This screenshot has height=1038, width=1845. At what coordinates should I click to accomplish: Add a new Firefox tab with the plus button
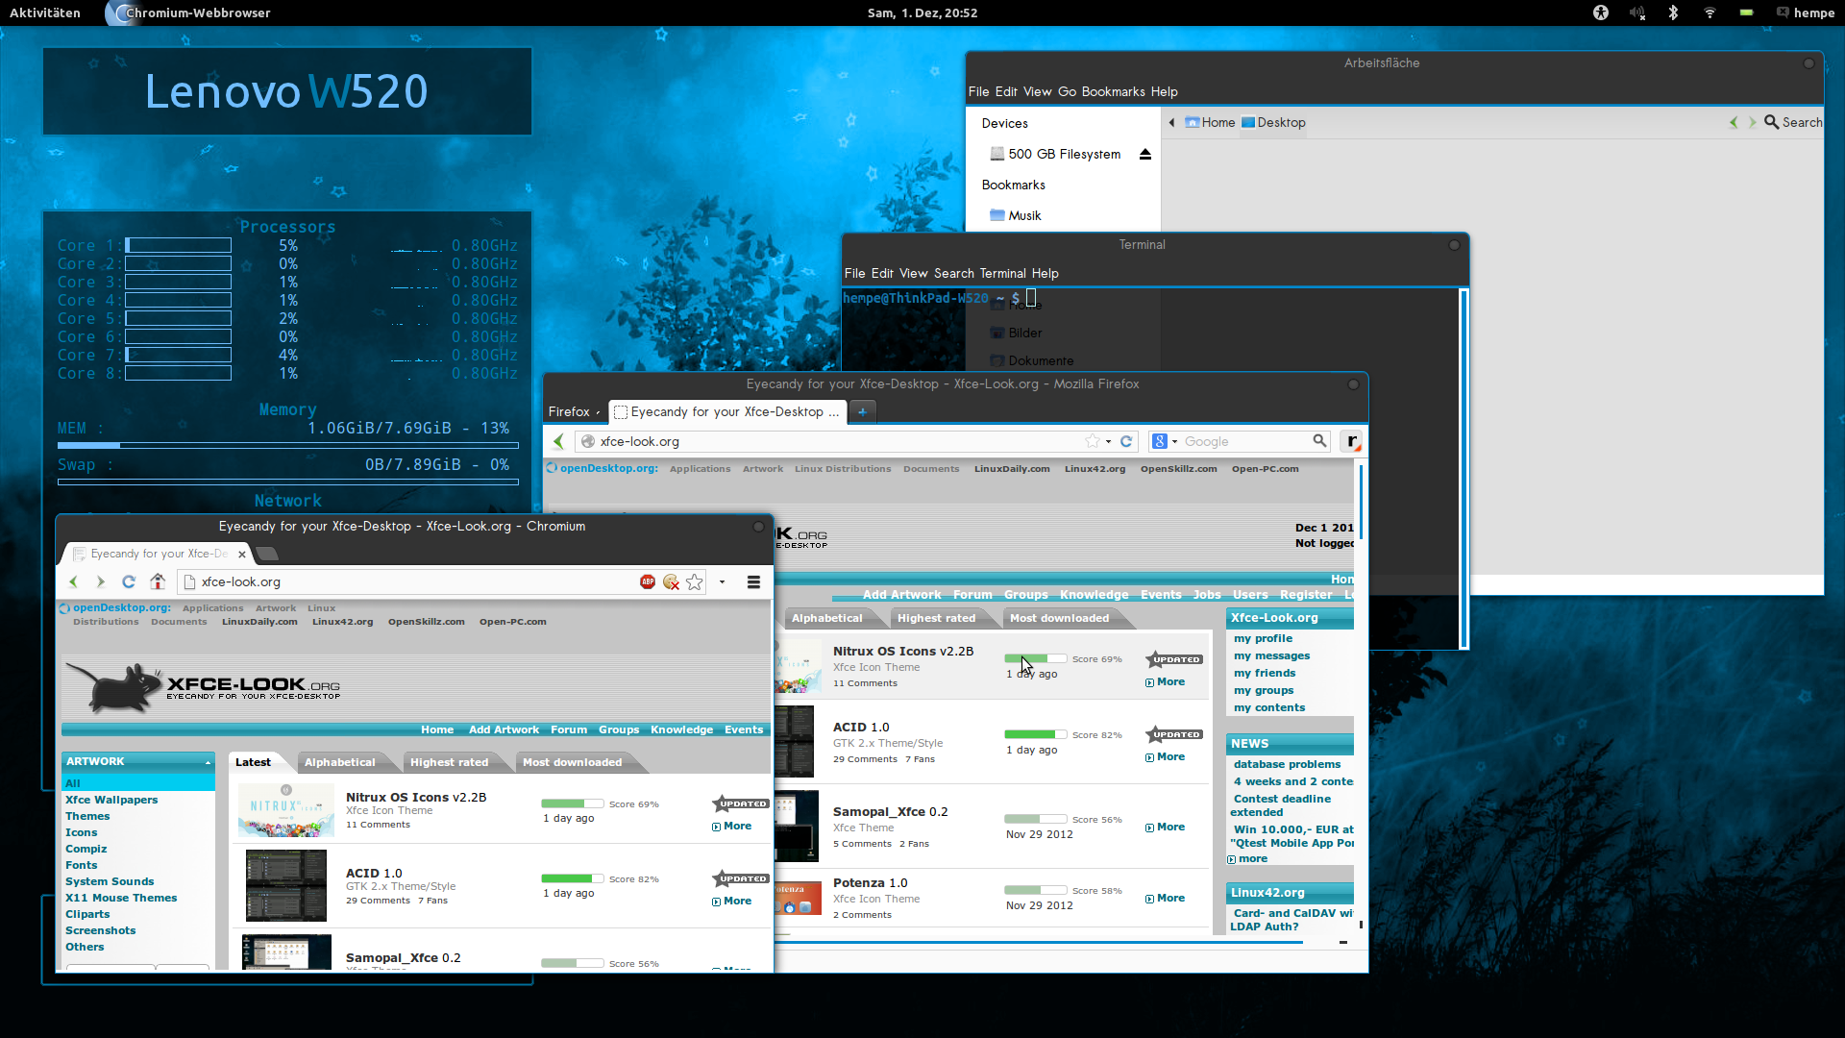click(862, 411)
